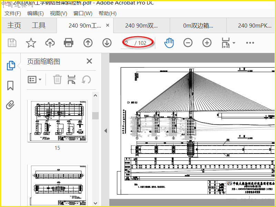Go to previous page with up arrow
The width and height of the screenshot is (276, 207).
tap(88, 43)
